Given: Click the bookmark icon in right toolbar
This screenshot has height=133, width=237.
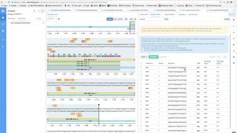Looking at the screenshot, I should coord(234,20).
